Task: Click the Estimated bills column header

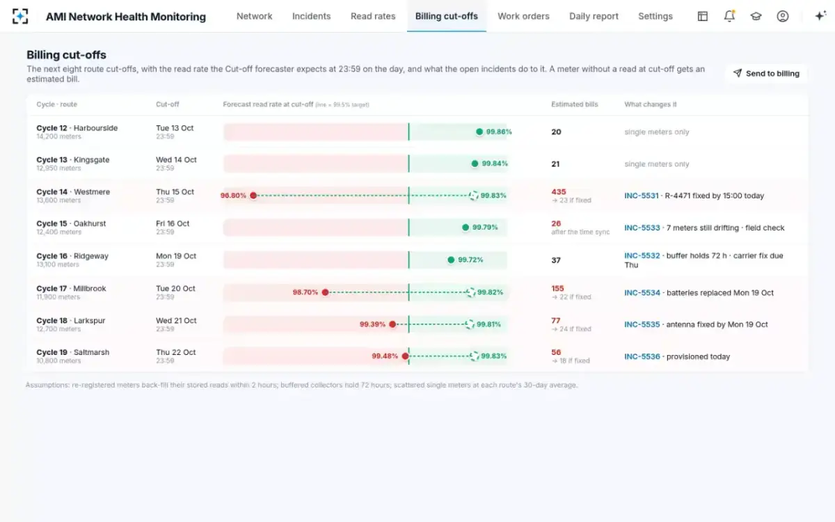Action: pos(575,104)
